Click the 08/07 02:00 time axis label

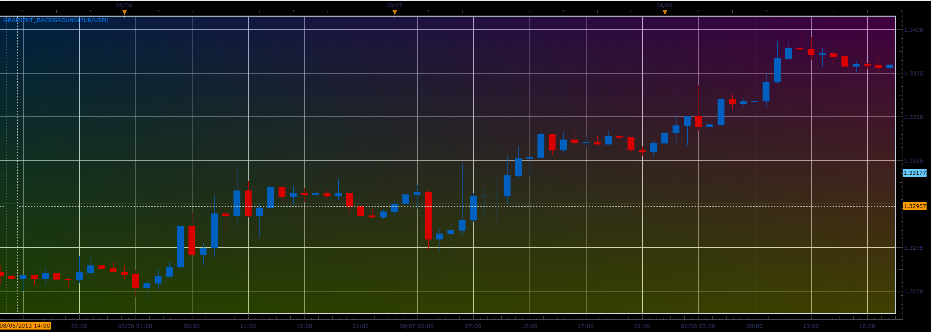(417, 326)
